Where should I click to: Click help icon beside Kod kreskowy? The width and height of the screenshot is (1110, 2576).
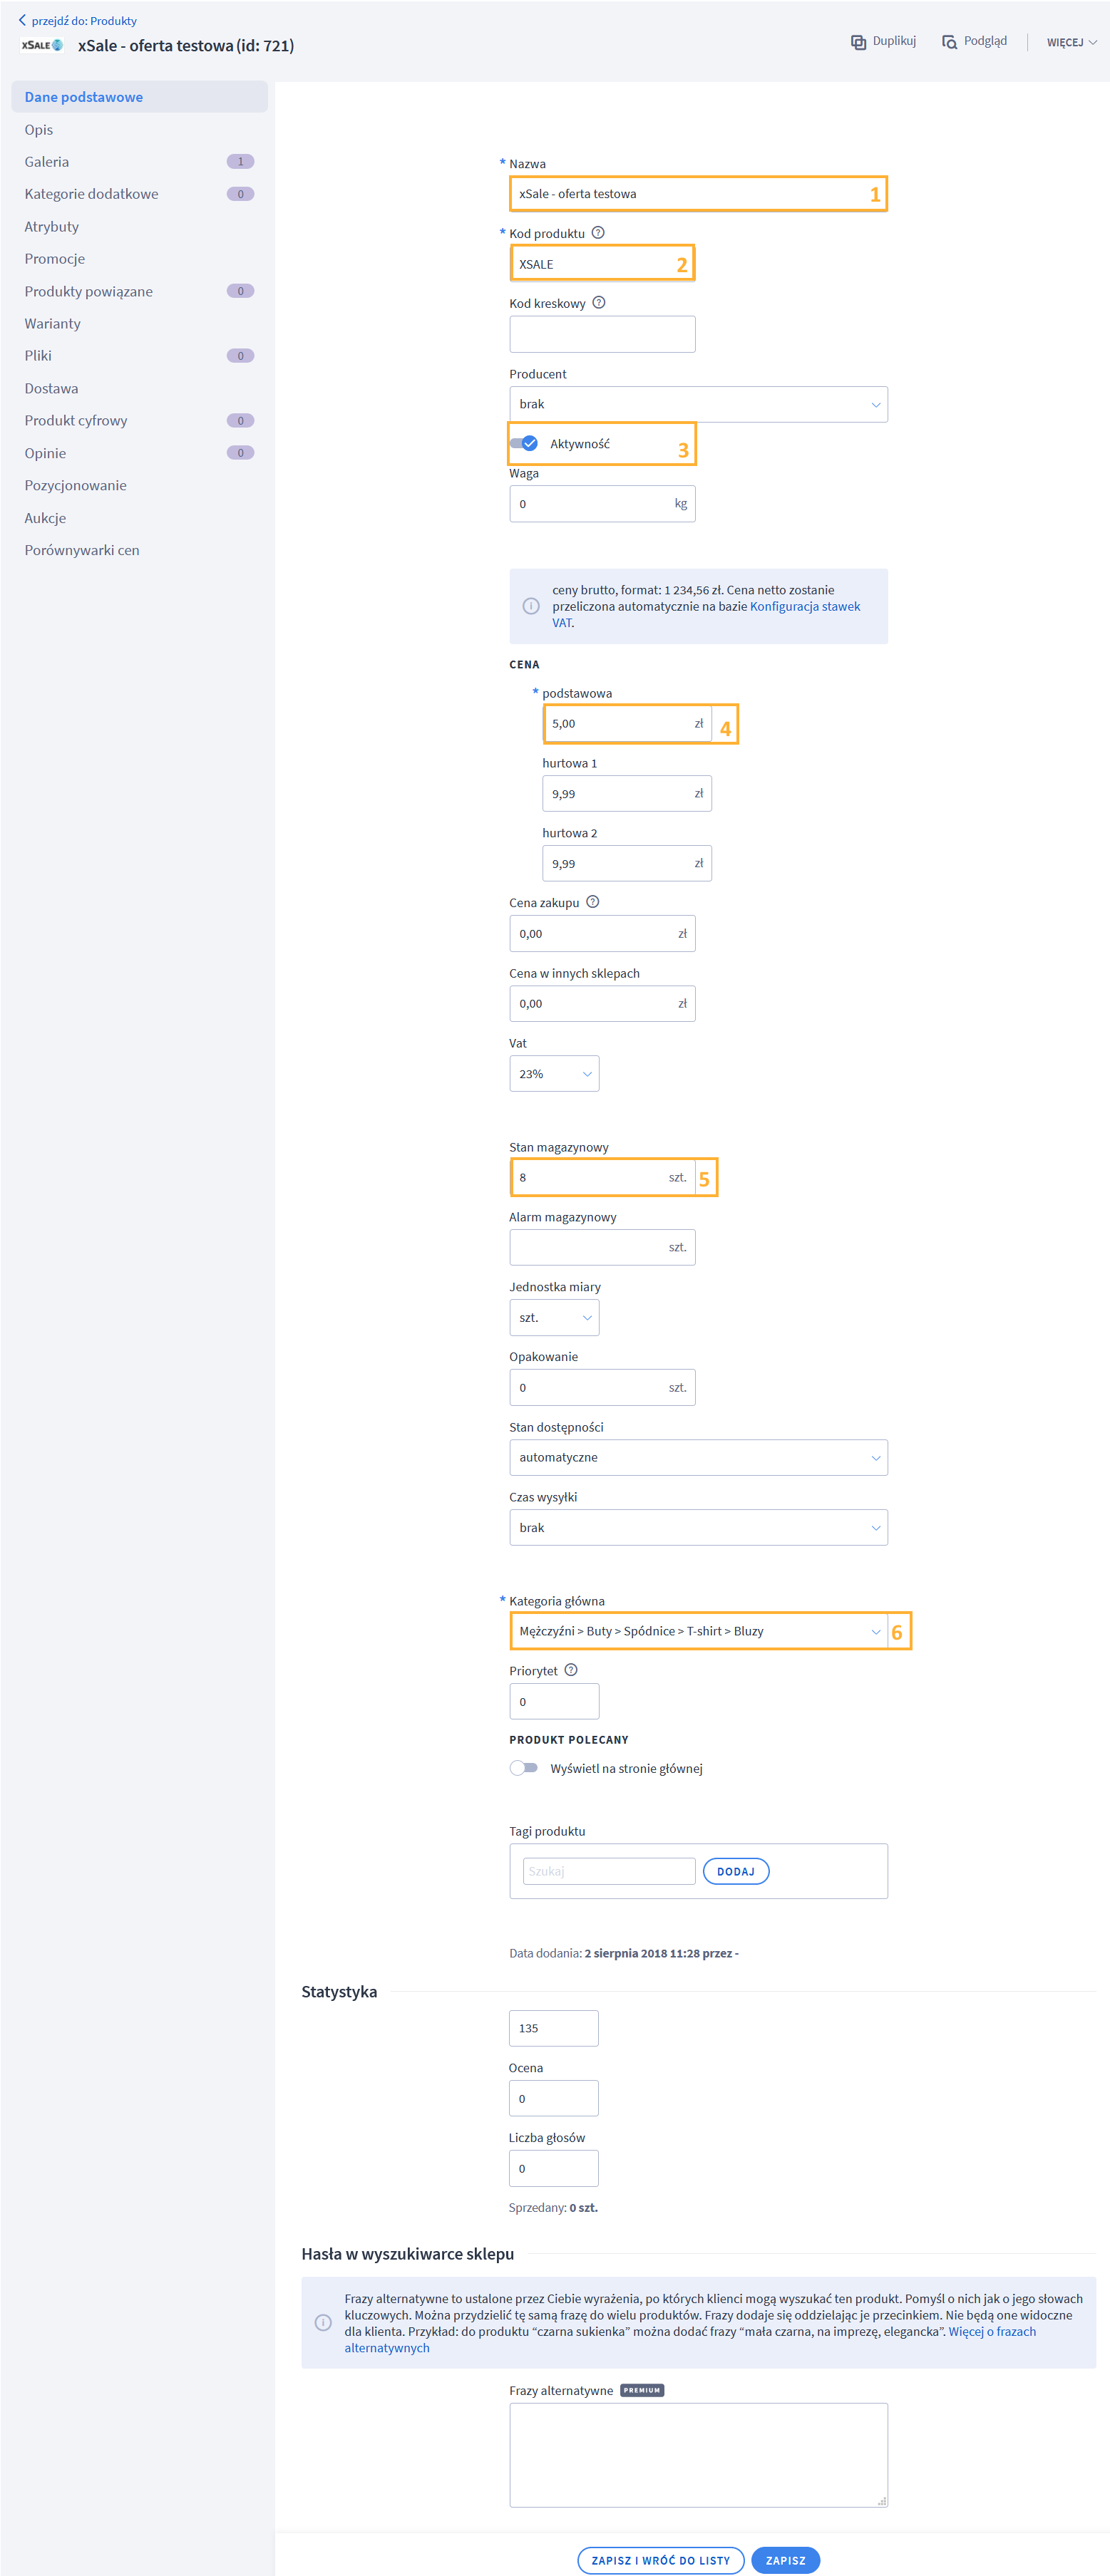tap(599, 303)
